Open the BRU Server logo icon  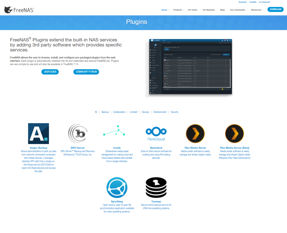[x=78, y=134]
